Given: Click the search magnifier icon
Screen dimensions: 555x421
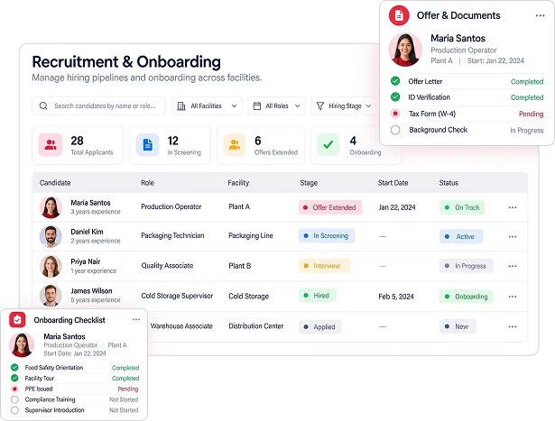Looking at the screenshot, I should pyautogui.click(x=43, y=105).
